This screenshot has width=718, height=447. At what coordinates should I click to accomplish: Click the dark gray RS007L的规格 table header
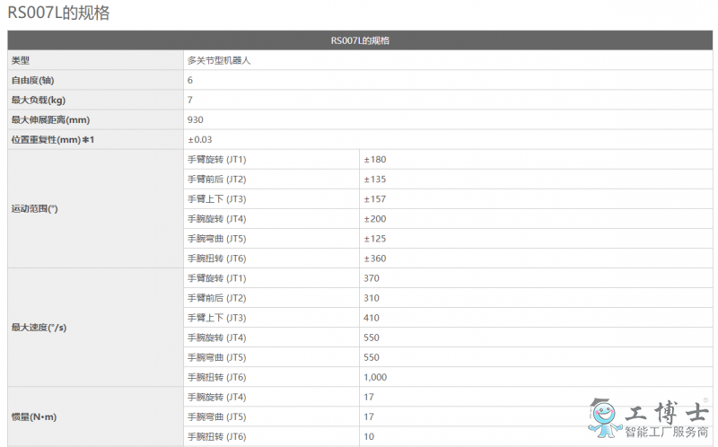pos(359,40)
